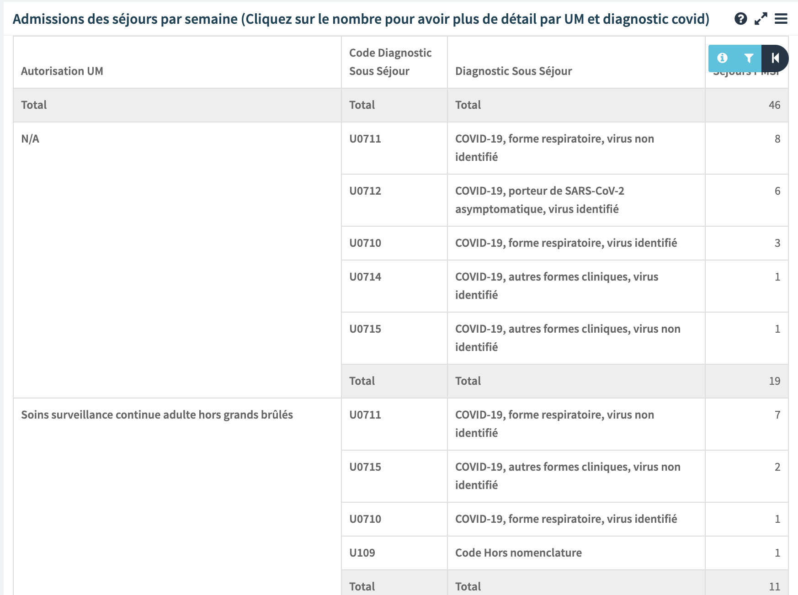Sort by Autorisation UM column header
The image size is (798, 595).
(x=62, y=71)
